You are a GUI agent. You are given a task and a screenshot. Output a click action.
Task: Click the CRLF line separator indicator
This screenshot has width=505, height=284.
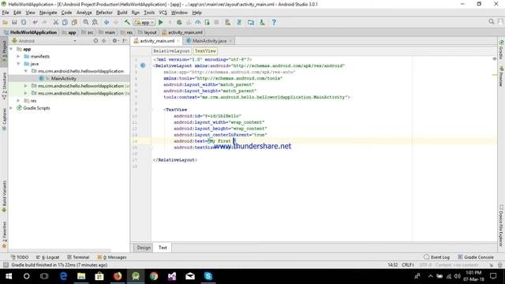point(408,265)
